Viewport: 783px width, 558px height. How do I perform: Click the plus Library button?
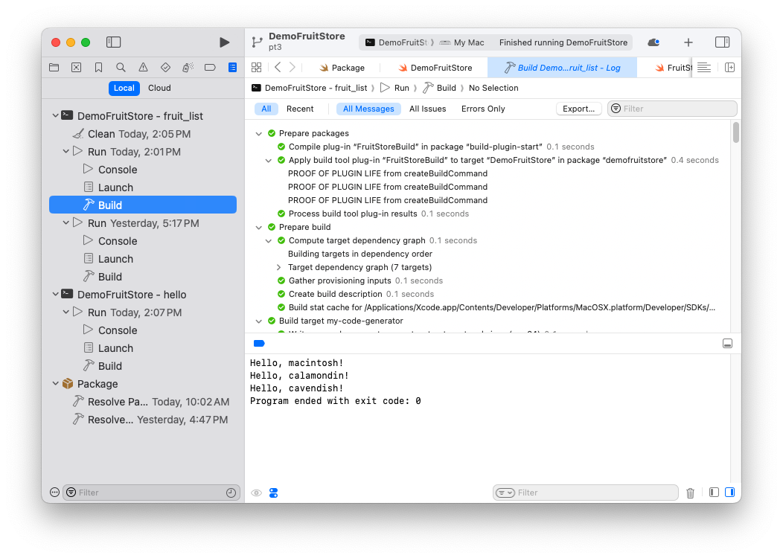point(688,42)
